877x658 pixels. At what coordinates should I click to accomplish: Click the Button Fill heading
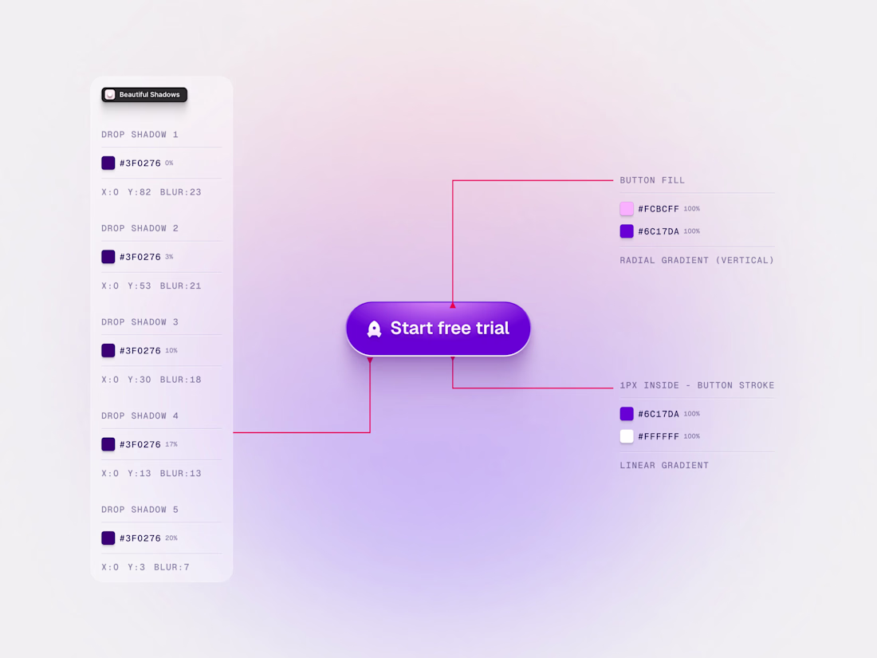[x=652, y=180]
